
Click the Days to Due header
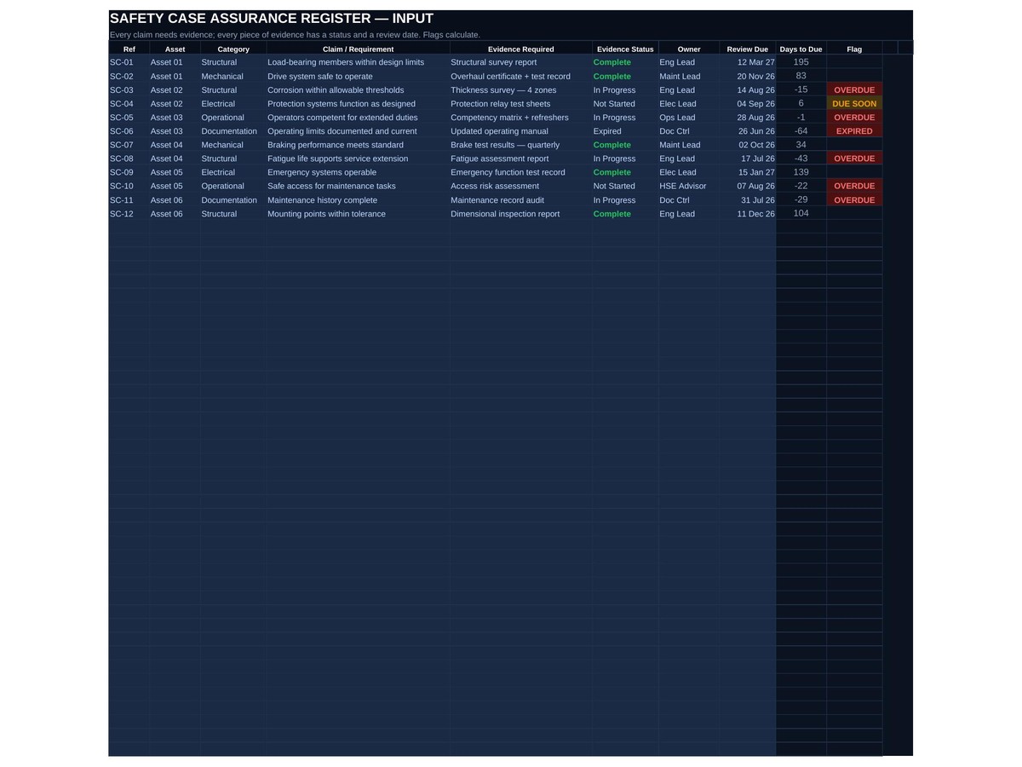coord(801,49)
